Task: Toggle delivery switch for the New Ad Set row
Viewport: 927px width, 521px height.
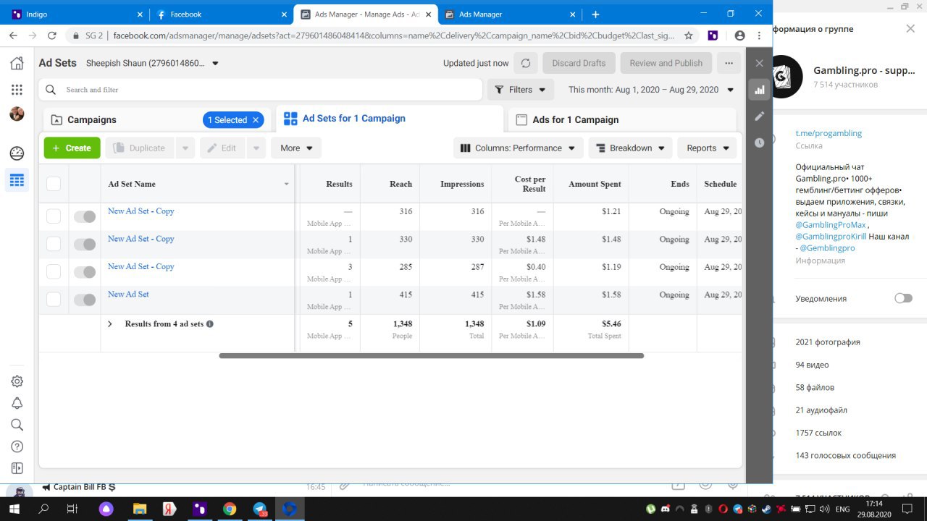Action: [x=85, y=300]
